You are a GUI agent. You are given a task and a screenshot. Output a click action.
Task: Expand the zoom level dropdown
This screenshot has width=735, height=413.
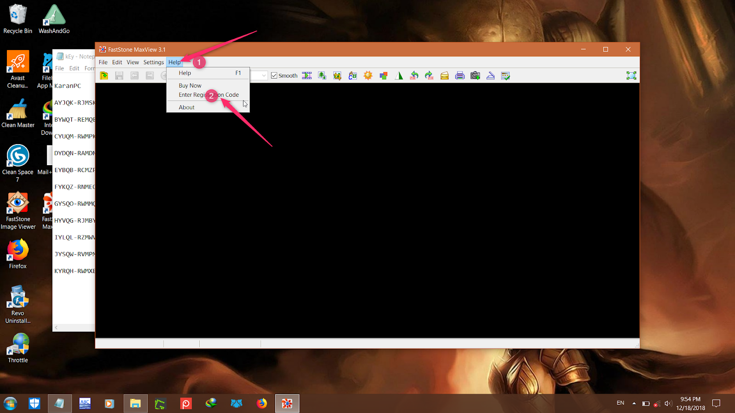tap(264, 76)
